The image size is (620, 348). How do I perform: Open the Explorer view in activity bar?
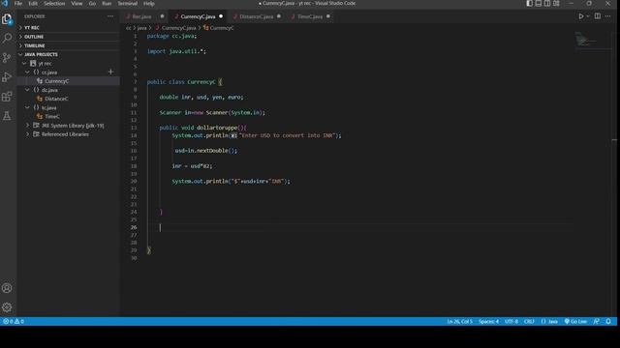click(7, 19)
